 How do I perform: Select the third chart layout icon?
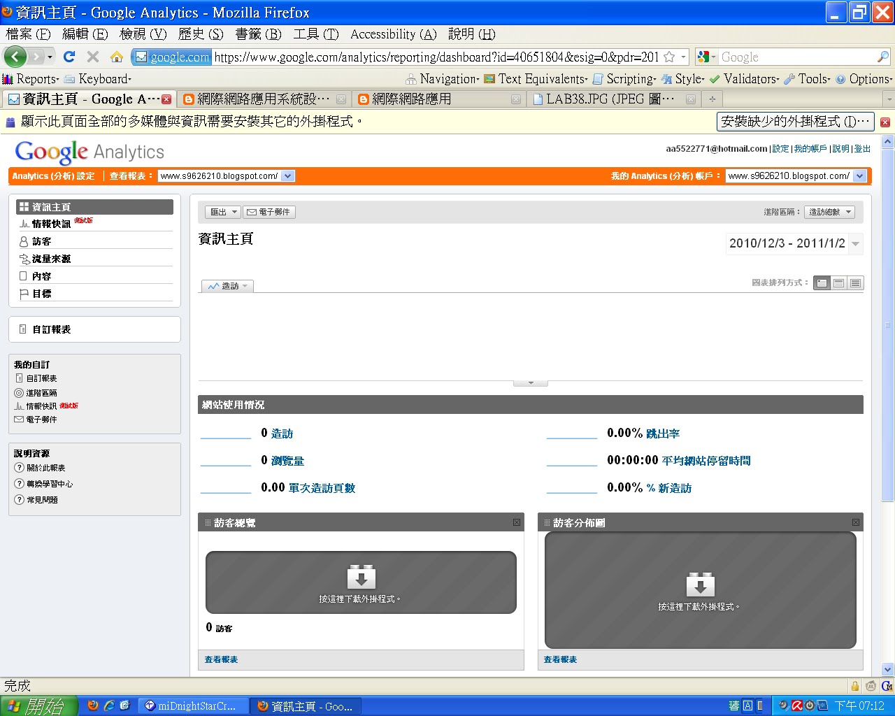click(855, 283)
